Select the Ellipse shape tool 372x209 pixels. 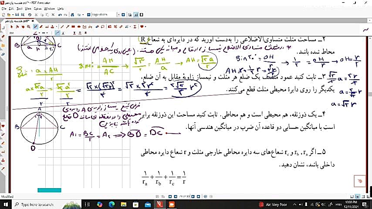(79, 27)
